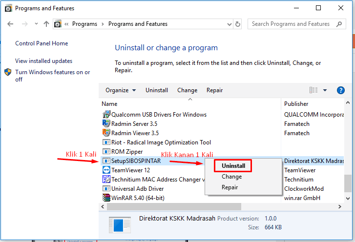355x242 pixels.
Task: Click the horizontal scrollbar thumb
Action: [174, 206]
